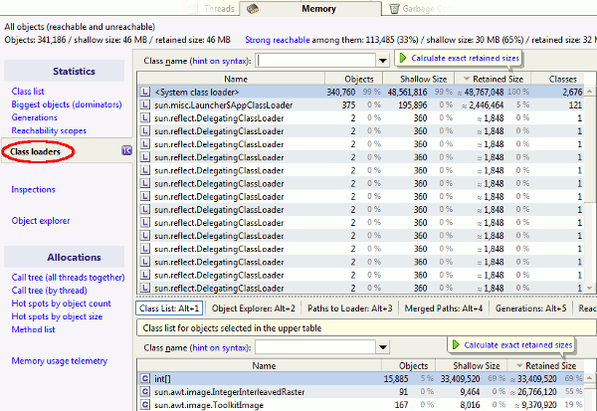
Task: Open the Generations sidebar link
Action: pos(34,117)
